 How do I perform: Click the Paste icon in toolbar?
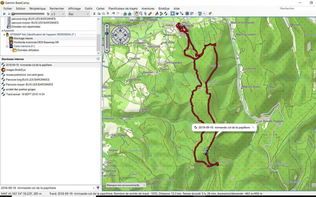(103, 14)
